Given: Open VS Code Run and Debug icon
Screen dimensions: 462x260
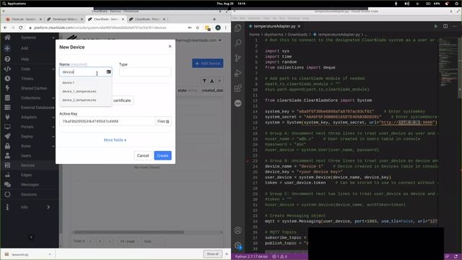Looking at the screenshot, I should coord(237,73).
